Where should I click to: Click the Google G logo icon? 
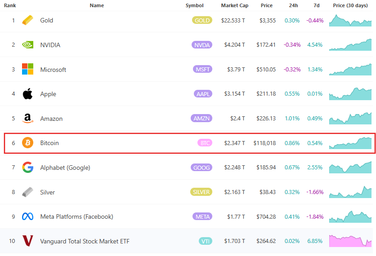coord(27,168)
